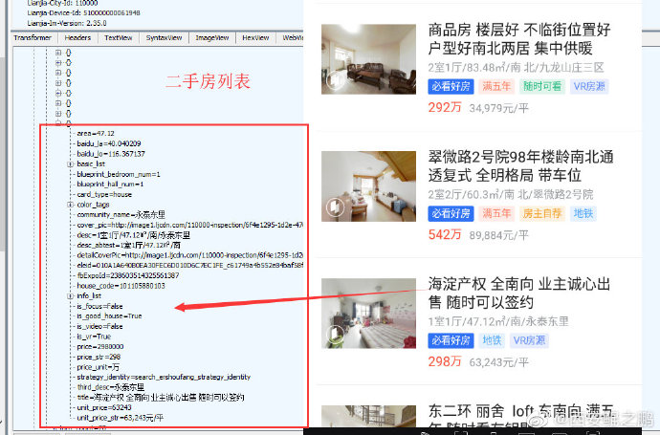Switch to the Transformer tab
The height and width of the screenshot is (435, 660).
[33, 38]
